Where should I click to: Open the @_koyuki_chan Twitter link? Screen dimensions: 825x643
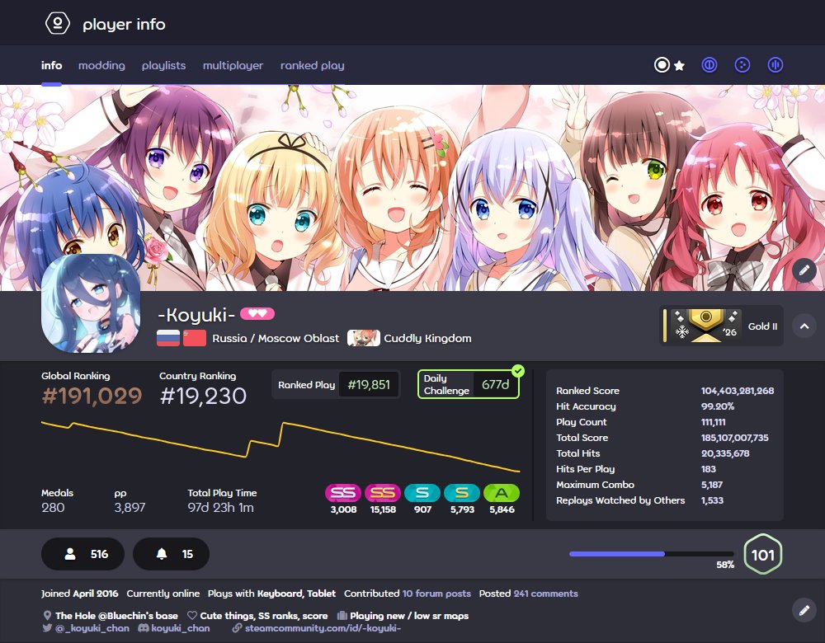pyautogui.click(x=92, y=628)
